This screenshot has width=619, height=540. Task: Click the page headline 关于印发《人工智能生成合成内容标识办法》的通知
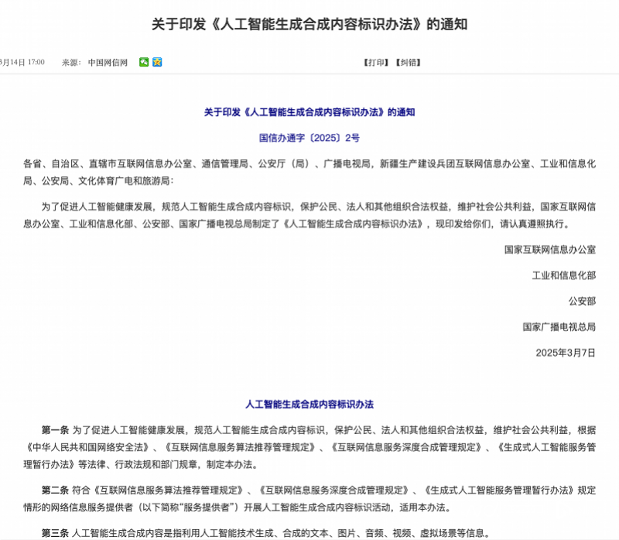309,24
